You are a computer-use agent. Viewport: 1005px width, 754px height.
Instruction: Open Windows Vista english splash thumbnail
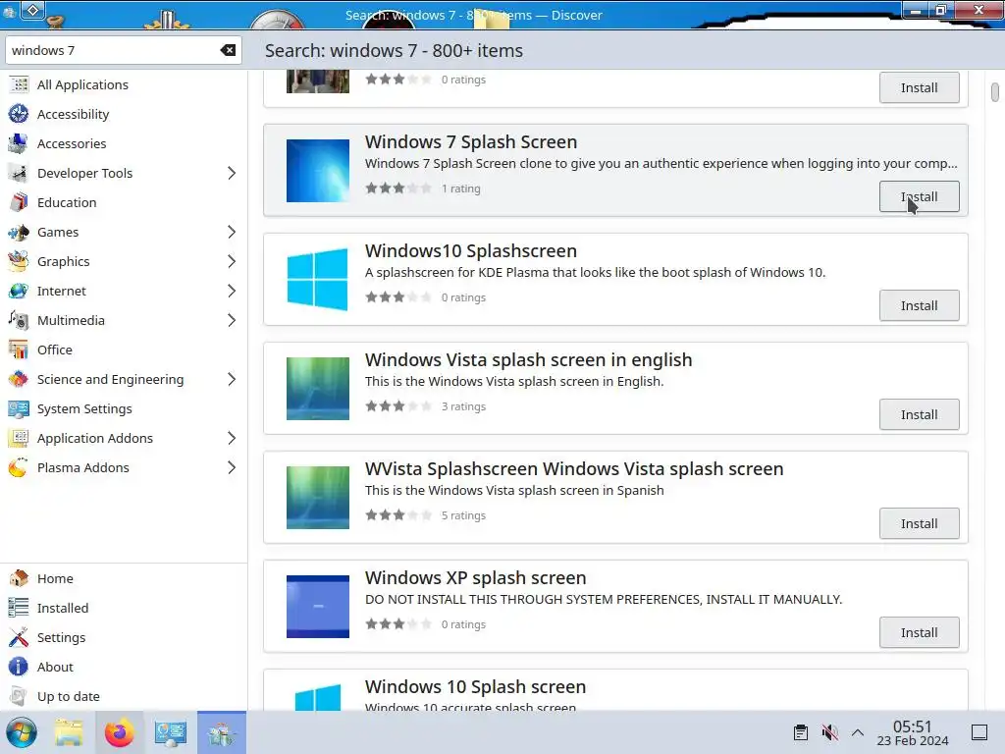pyautogui.click(x=318, y=389)
